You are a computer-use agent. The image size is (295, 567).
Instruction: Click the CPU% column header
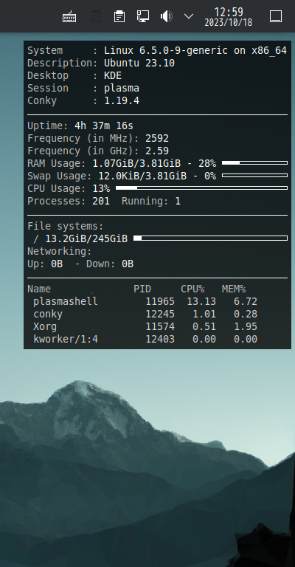pos(192,289)
